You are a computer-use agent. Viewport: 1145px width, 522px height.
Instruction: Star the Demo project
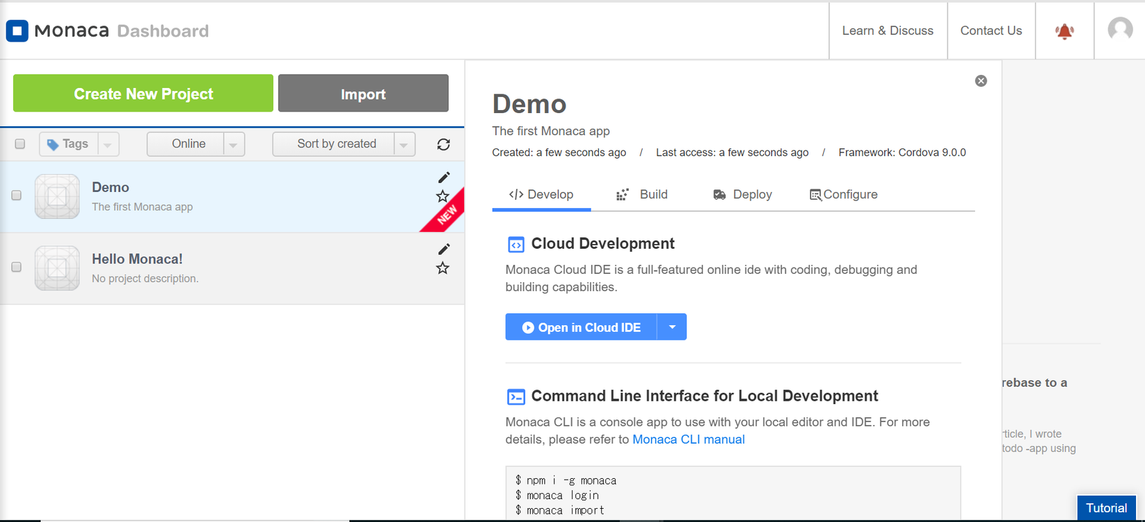443,196
